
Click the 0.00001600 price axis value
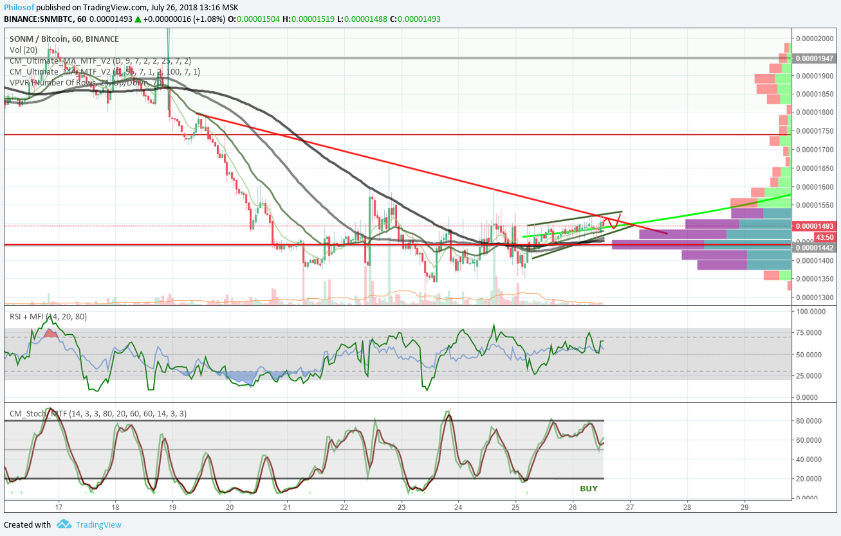[x=815, y=187]
